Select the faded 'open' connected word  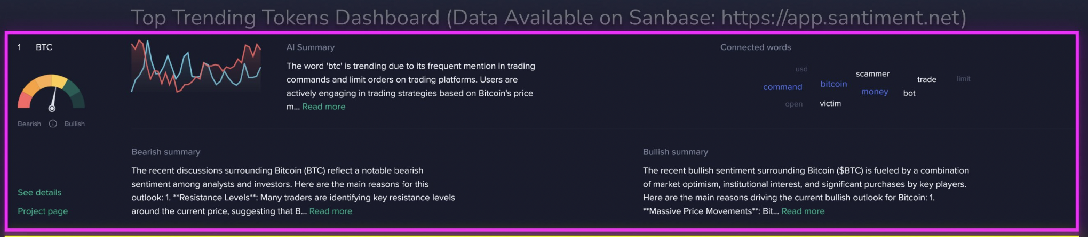click(x=793, y=104)
